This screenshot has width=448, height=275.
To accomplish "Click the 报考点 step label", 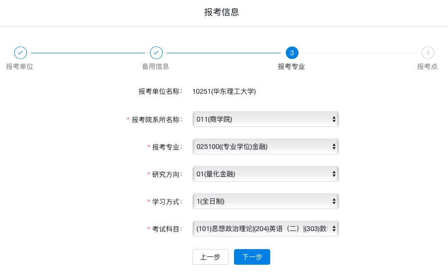I will click(427, 66).
